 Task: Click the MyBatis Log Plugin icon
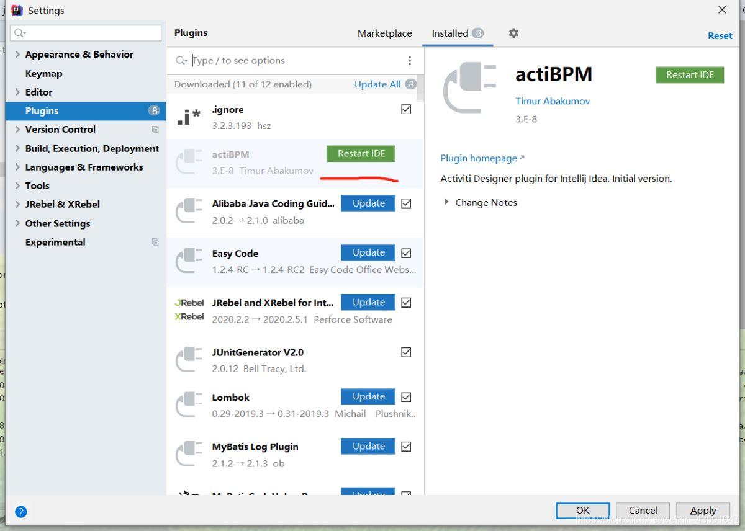pos(189,454)
